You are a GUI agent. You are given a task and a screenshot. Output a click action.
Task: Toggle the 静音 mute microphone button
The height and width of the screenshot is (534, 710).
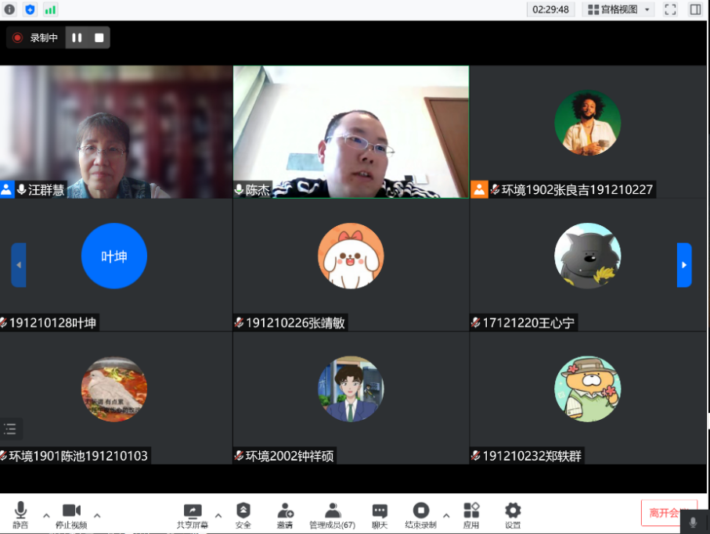click(x=20, y=514)
